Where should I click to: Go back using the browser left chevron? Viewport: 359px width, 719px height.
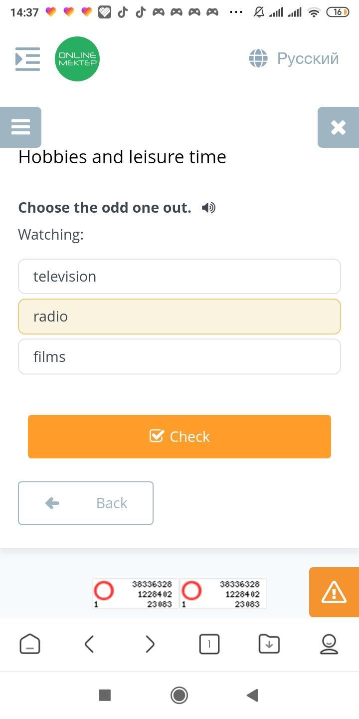(89, 644)
